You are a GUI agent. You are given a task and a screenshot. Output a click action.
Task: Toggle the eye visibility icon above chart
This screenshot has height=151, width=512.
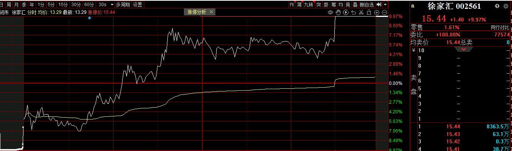pyautogui.click(x=330, y=12)
